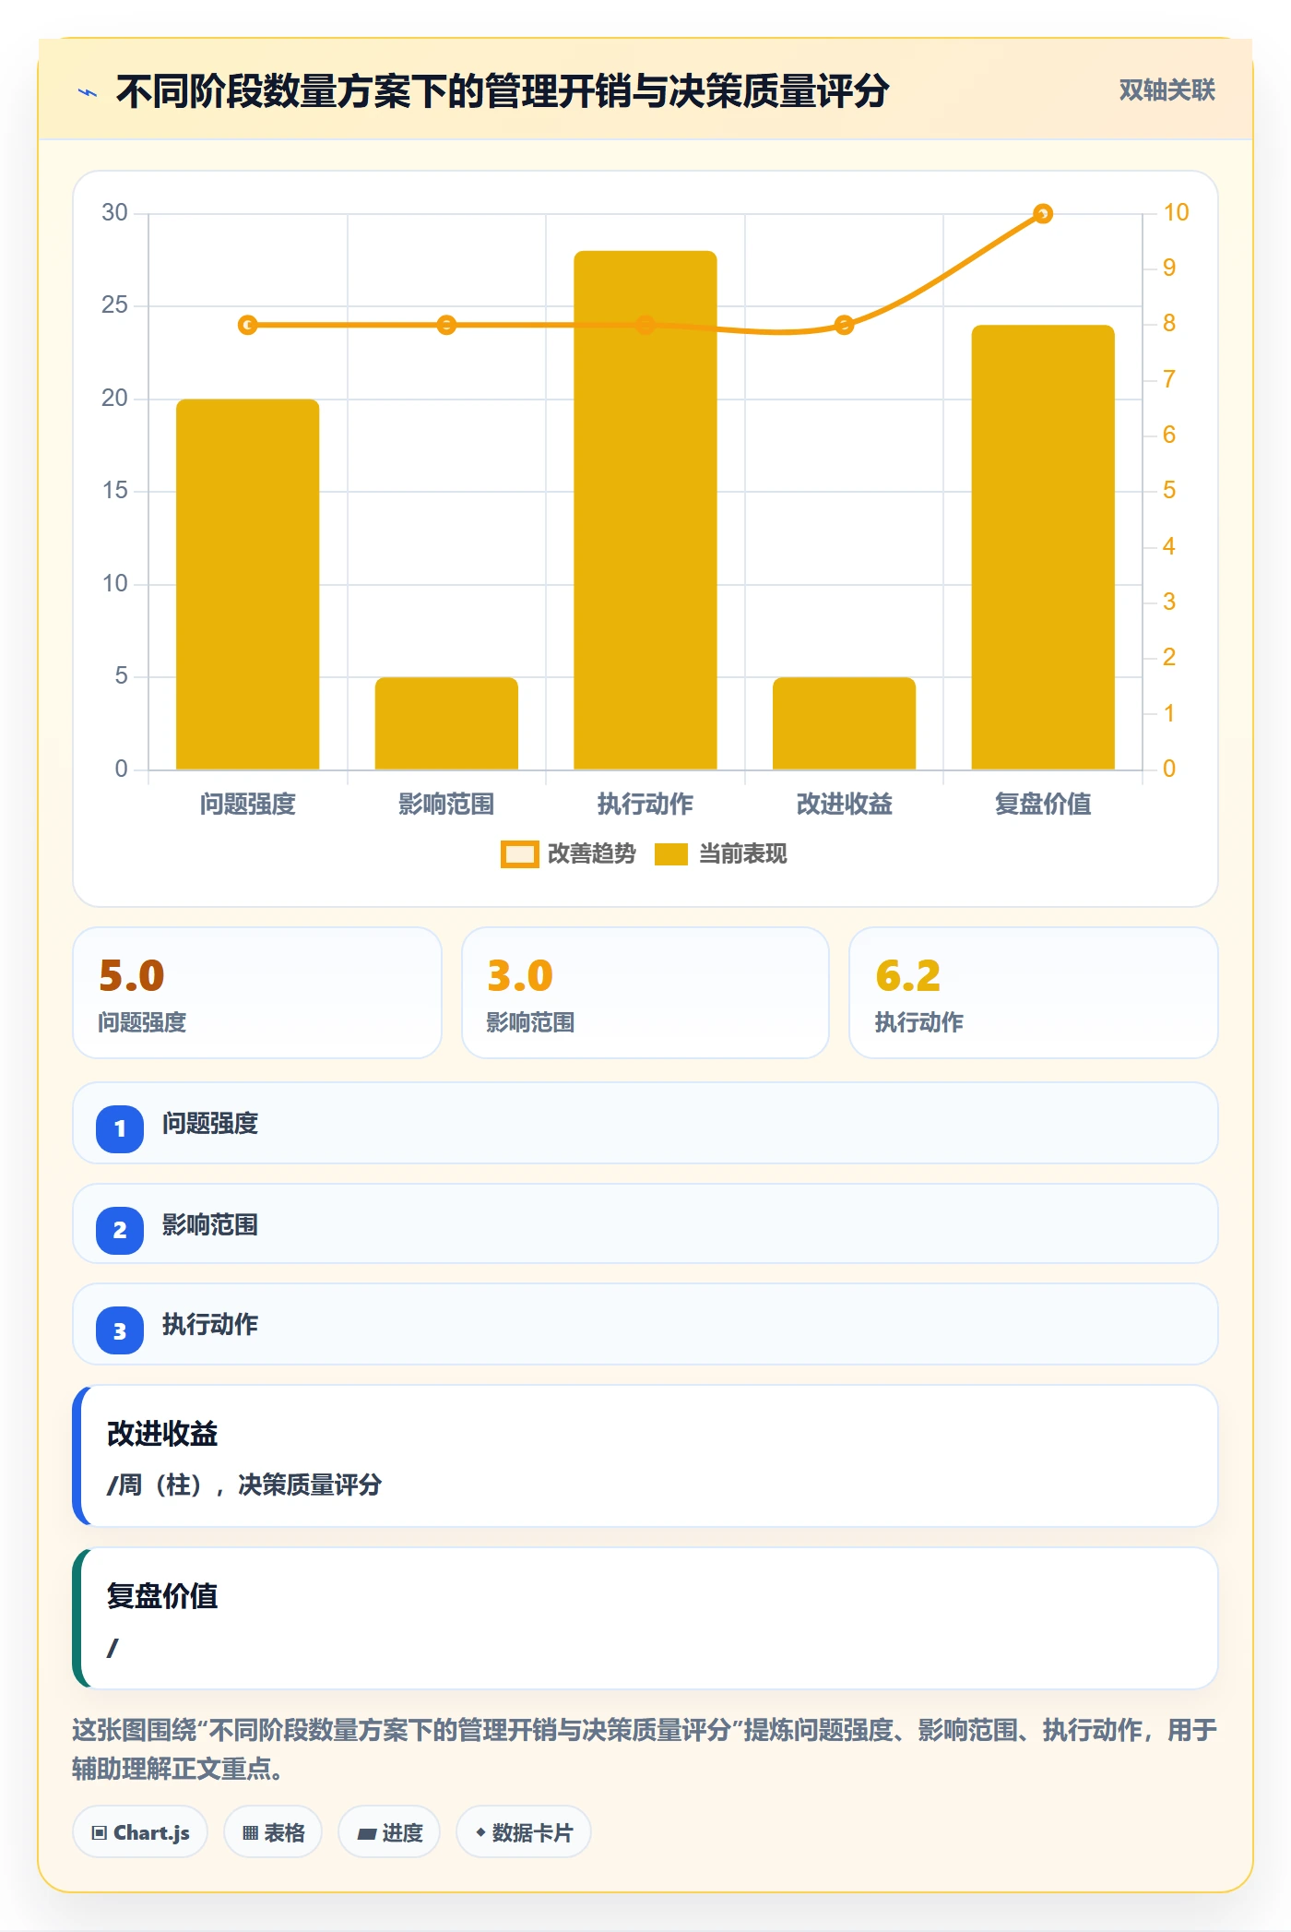Toggle the 改善趋势 legend swatch
1291x1932 pixels.
[519, 854]
